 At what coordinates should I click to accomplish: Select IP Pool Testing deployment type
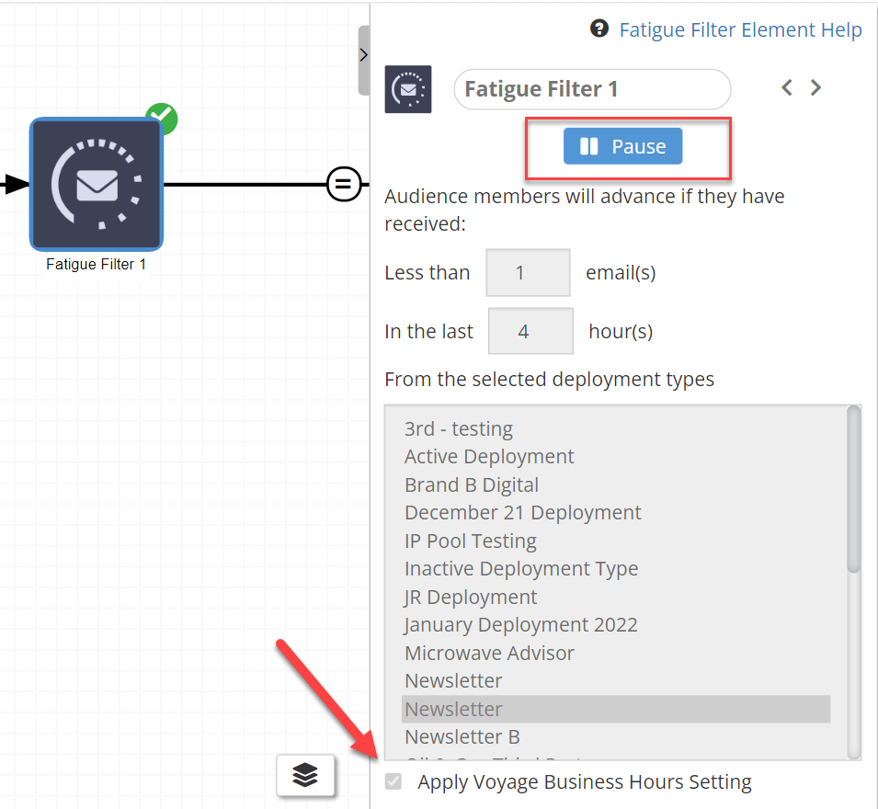(471, 541)
